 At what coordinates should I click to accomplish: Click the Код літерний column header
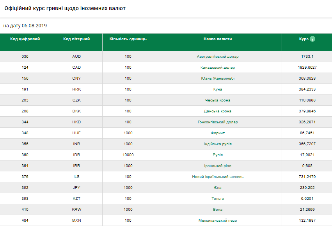[x=76, y=39]
